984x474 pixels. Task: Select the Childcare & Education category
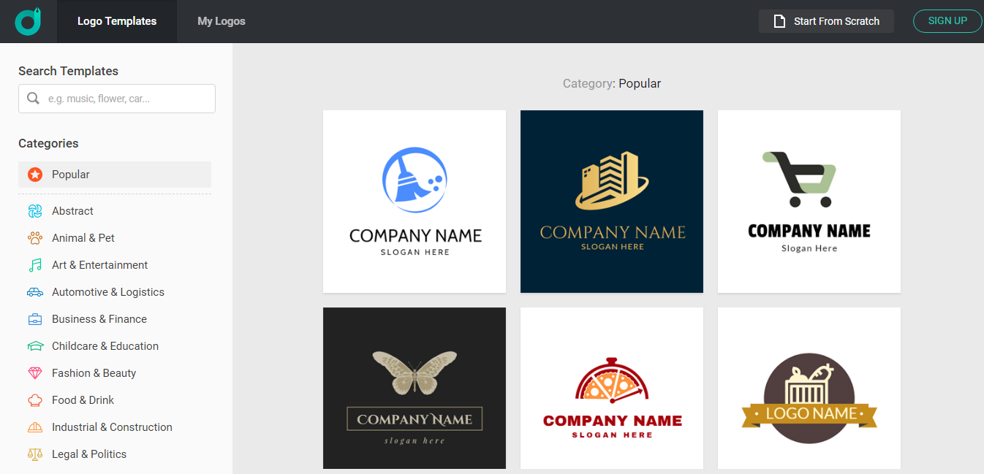105,346
